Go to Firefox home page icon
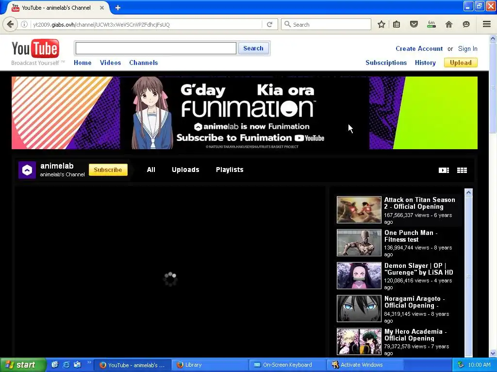The image size is (497, 372). click(x=449, y=24)
